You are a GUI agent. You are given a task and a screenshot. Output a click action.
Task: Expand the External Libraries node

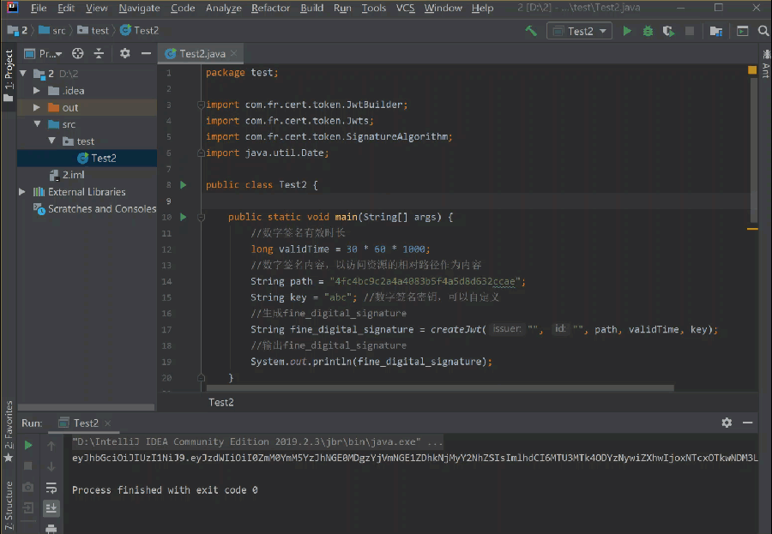22,192
